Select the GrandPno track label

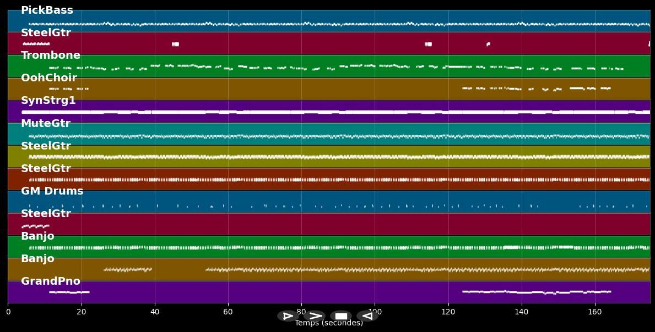[x=51, y=281]
